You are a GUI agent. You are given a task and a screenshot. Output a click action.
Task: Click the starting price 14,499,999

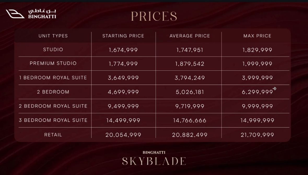(x=123, y=120)
